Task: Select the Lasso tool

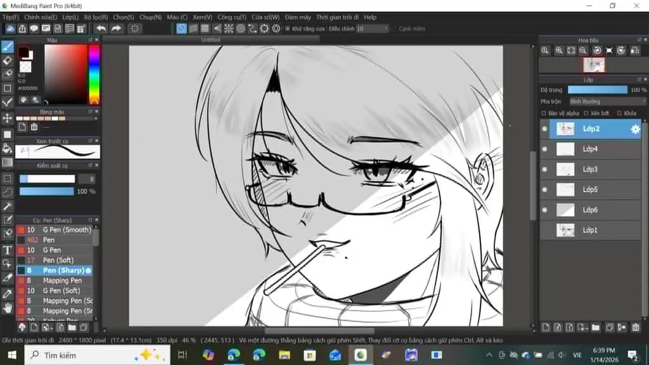Action: coord(8,192)
